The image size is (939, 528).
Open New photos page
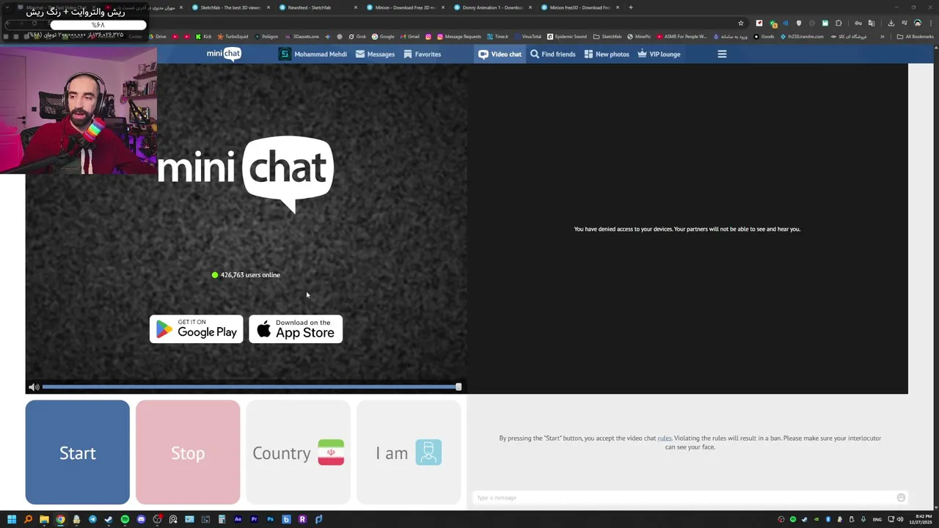coord(607,54)
